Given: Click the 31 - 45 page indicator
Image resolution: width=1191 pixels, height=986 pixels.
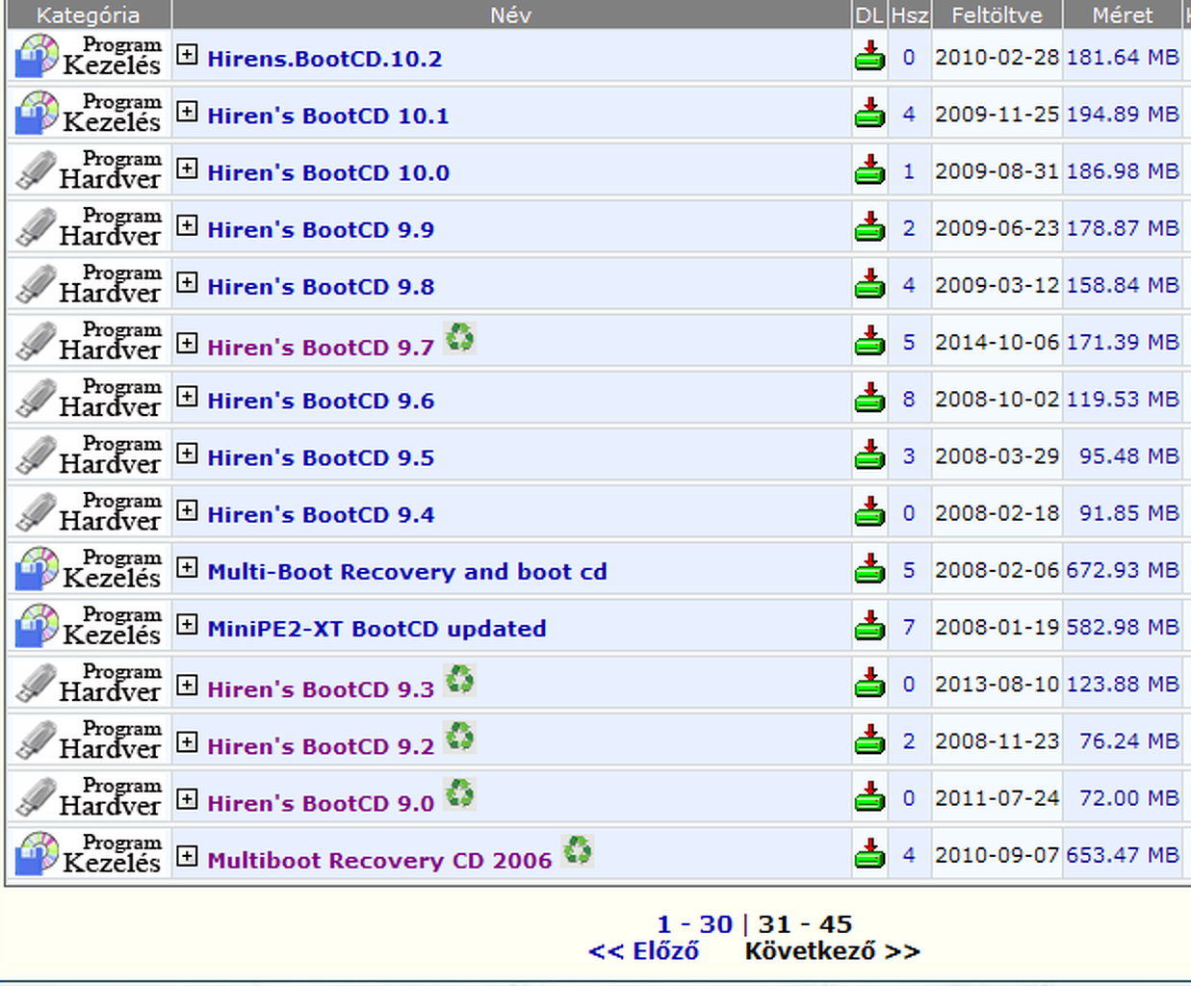Looking at the screenshot, I should tap(805, 923).
